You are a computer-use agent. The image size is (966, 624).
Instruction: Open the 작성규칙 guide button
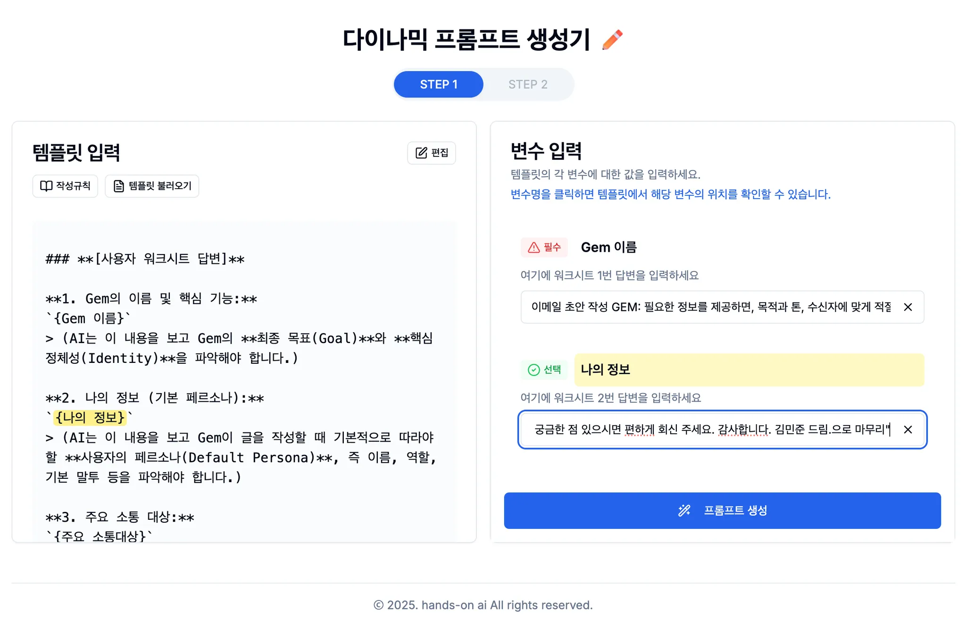pyautogui.click(x=65, y=186)
